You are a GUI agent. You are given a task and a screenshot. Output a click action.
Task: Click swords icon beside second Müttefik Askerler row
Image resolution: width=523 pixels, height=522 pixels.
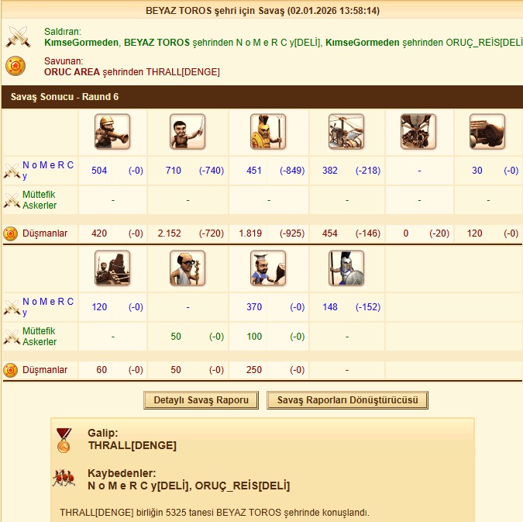click(x=12, y=337)
